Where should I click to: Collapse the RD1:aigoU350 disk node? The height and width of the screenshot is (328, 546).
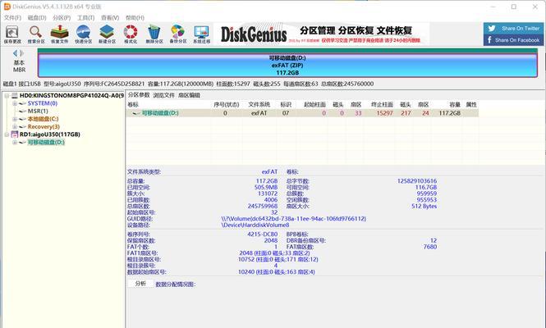pos(7,134)
